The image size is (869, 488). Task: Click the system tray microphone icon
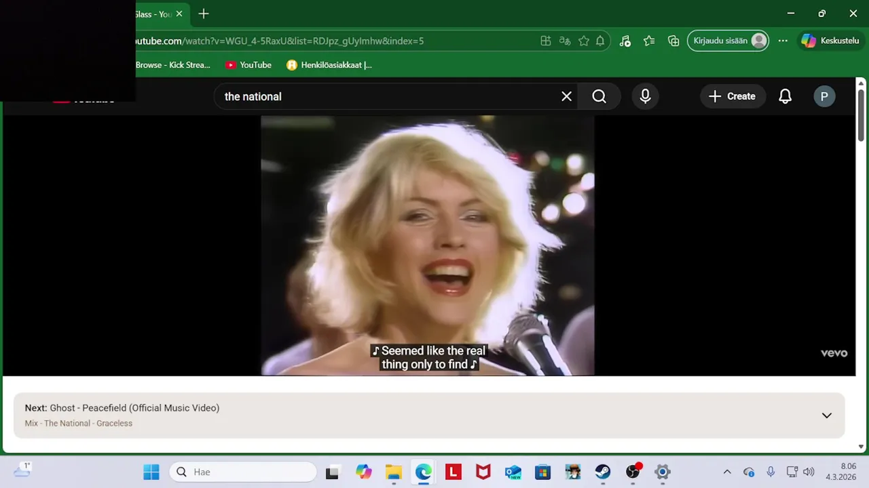tap(771, 472)
